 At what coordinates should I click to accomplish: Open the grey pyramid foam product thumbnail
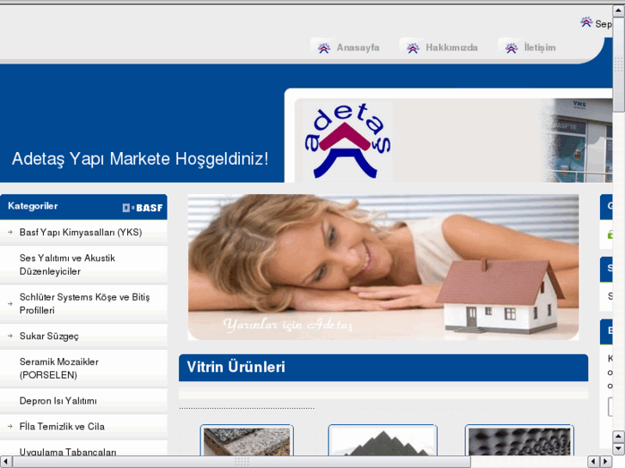tap(383, 441)
